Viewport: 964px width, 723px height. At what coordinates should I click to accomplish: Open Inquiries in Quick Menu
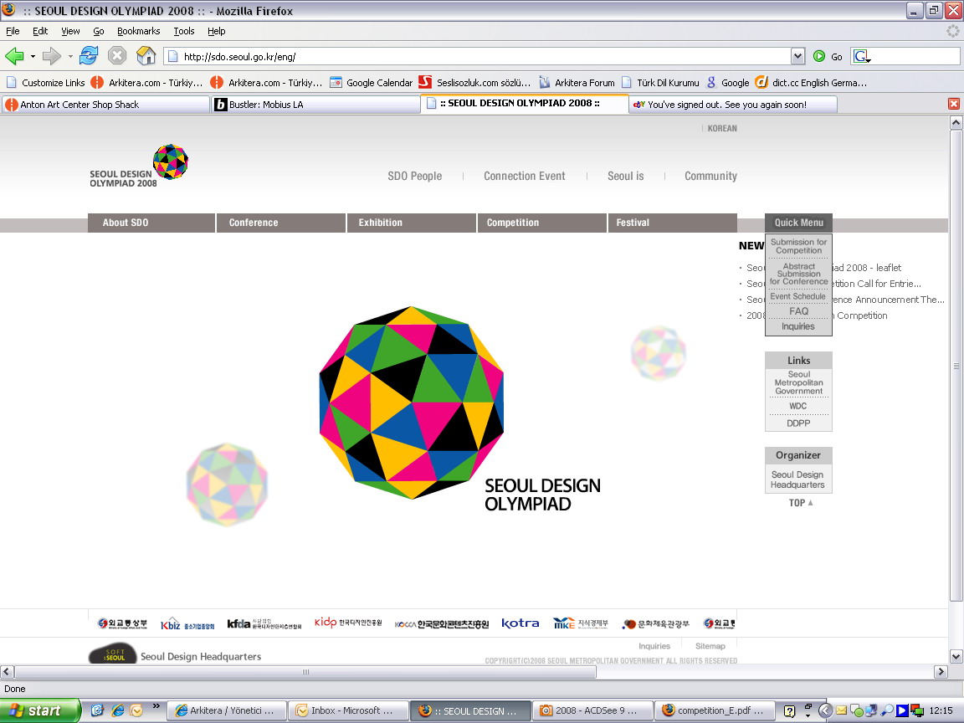[x=798, y=326]
